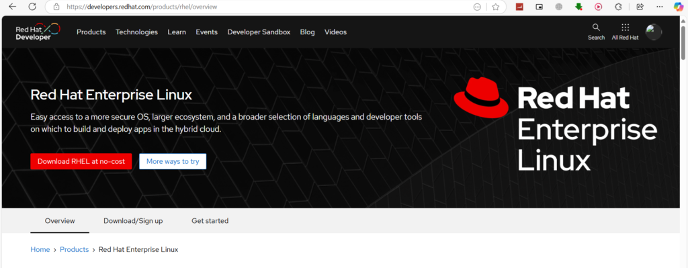
Task: Follow the Home breadcrumb link
Action: [x=40, y=250]
